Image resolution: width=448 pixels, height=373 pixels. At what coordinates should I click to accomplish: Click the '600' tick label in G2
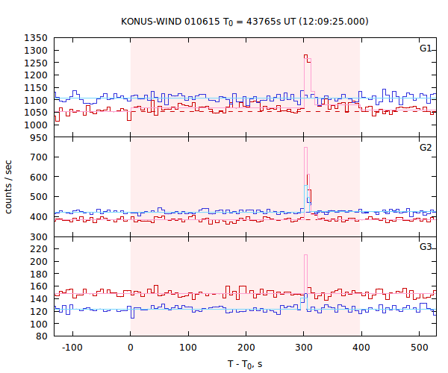pyautogui.click(x=39, y=177)
